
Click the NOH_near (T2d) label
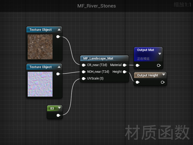[98, 72]
